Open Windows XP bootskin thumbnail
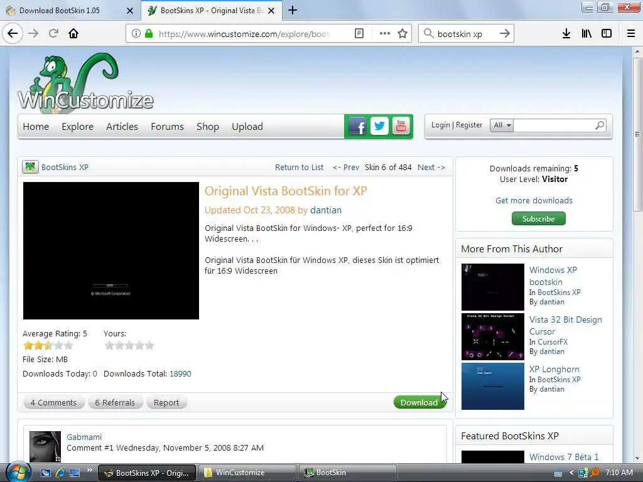Image resolution: width=643 pixels, height=482 pixels. click(x=492, y=287)
